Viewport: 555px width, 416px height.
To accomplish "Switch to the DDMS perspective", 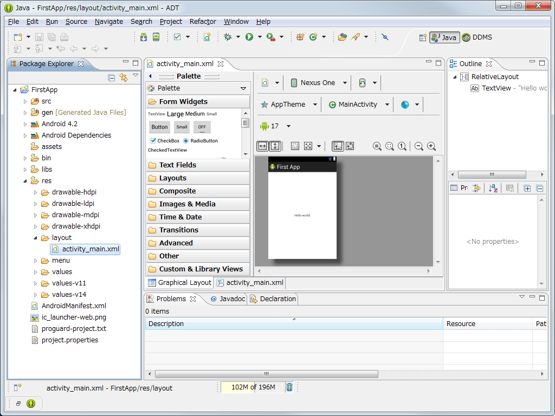I will point(477,37).
